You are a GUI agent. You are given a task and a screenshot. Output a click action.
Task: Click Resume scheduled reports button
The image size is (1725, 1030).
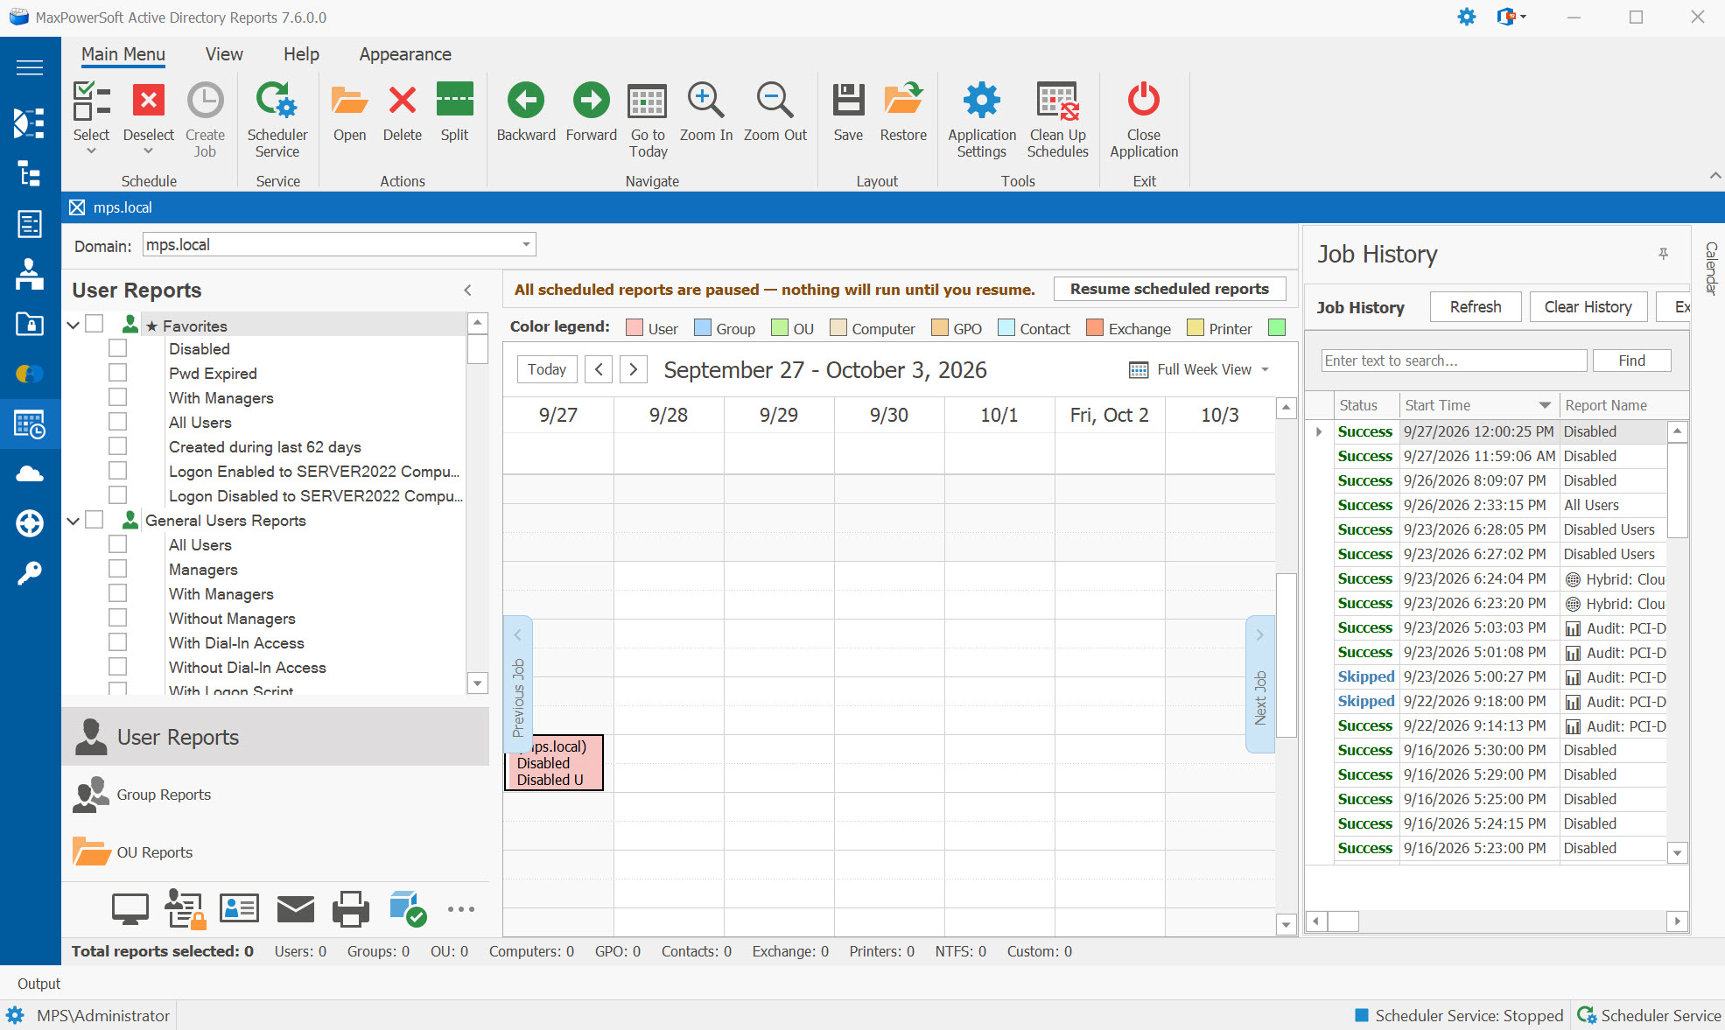(x=1169, y=289)
